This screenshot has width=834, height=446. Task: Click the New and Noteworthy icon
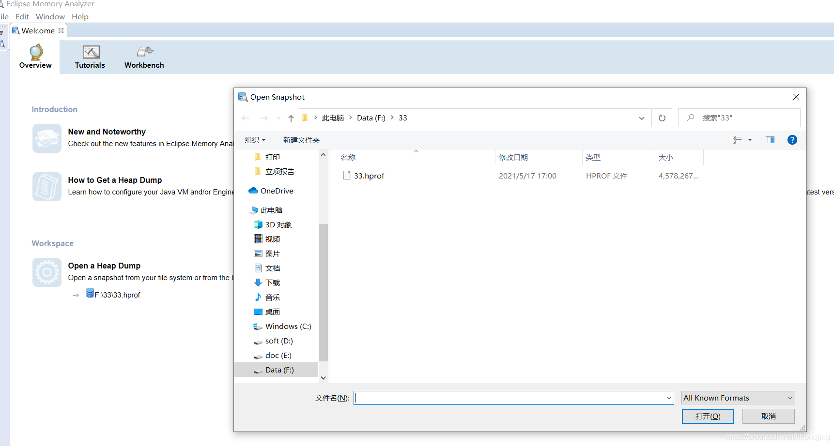pos(47,138)
